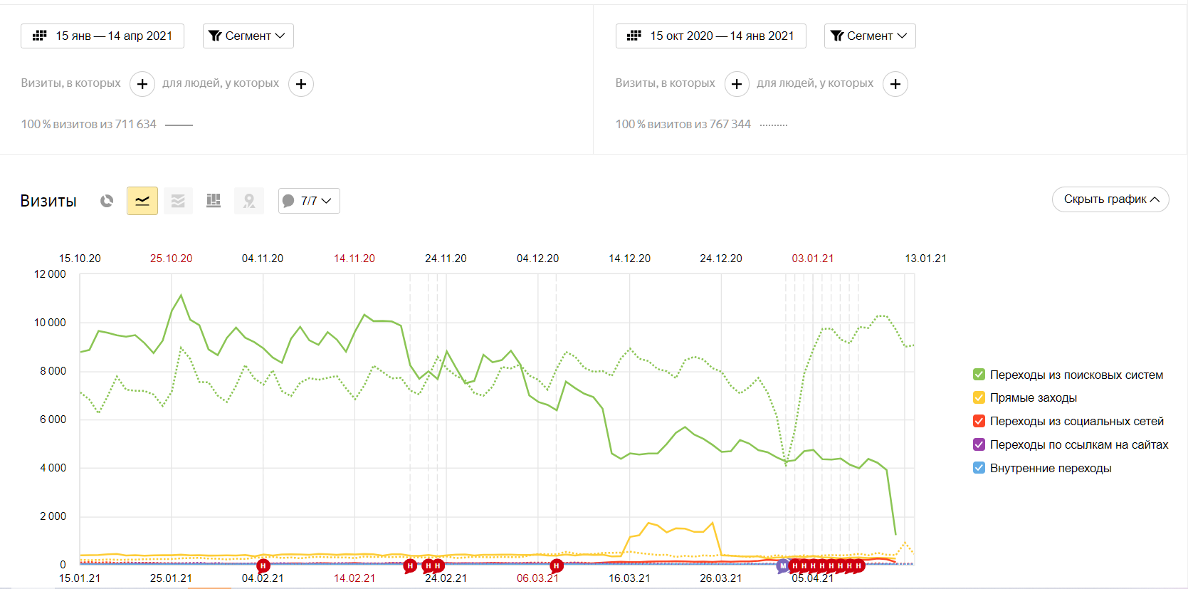
Task: Open date range 15 янв — 14 апр 2021
Action: [102, 36]
